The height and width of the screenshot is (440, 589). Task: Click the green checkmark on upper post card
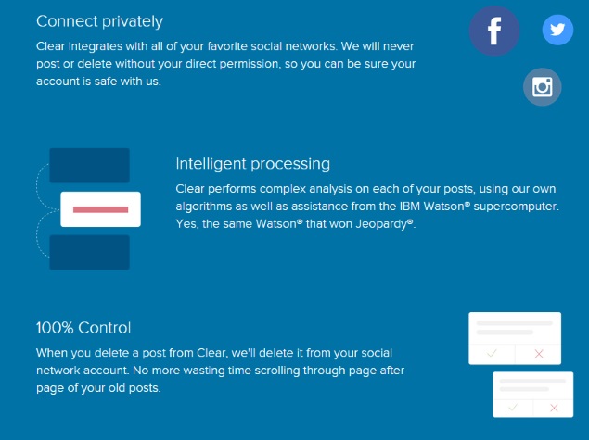tap(492, 353)
